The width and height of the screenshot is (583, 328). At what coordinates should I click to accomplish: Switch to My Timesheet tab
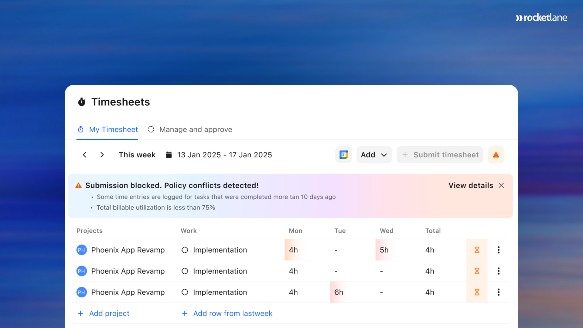[107, 130]
